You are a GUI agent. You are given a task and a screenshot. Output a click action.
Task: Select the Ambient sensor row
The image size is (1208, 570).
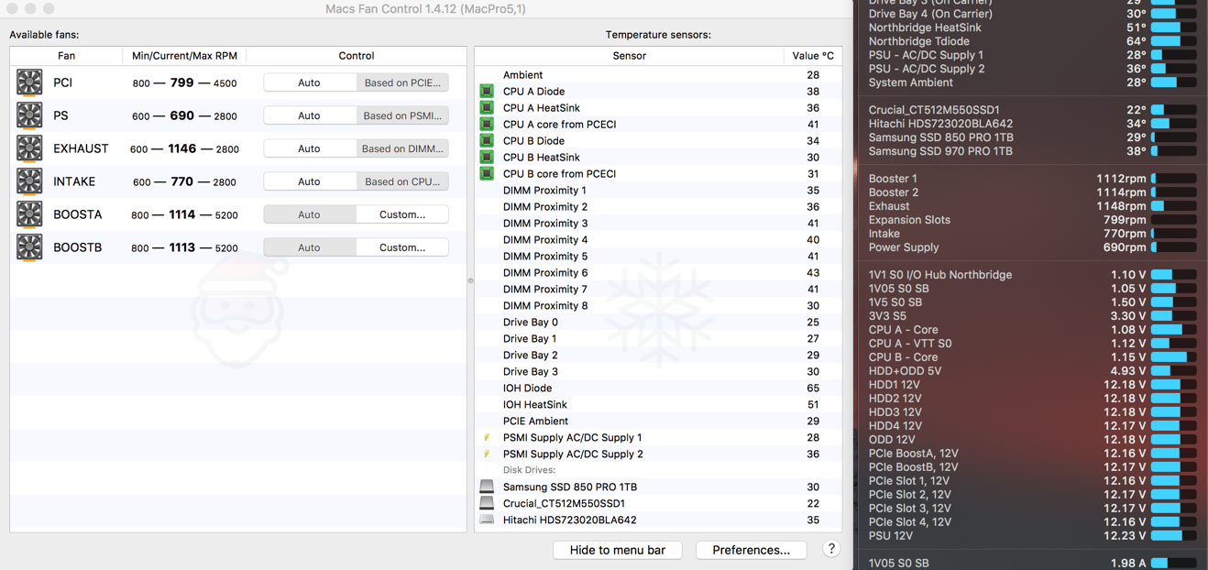[x=658, y=75]
